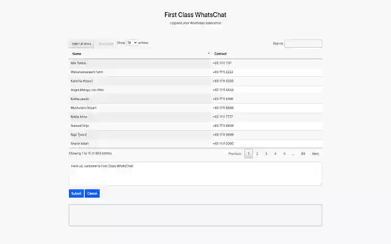Select the Karolina Hobart row name
Image resolution: width=391 pixels, height=244 pixels.
click(82, 81)
